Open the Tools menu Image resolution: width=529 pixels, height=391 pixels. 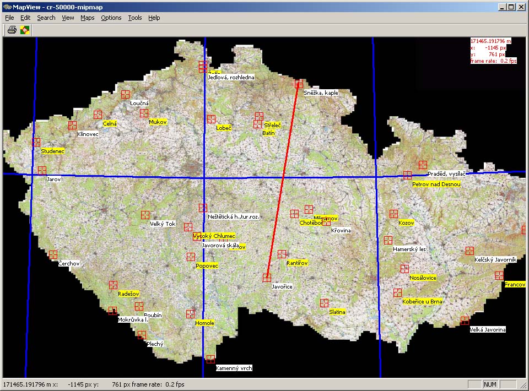[x=135, y=18]
